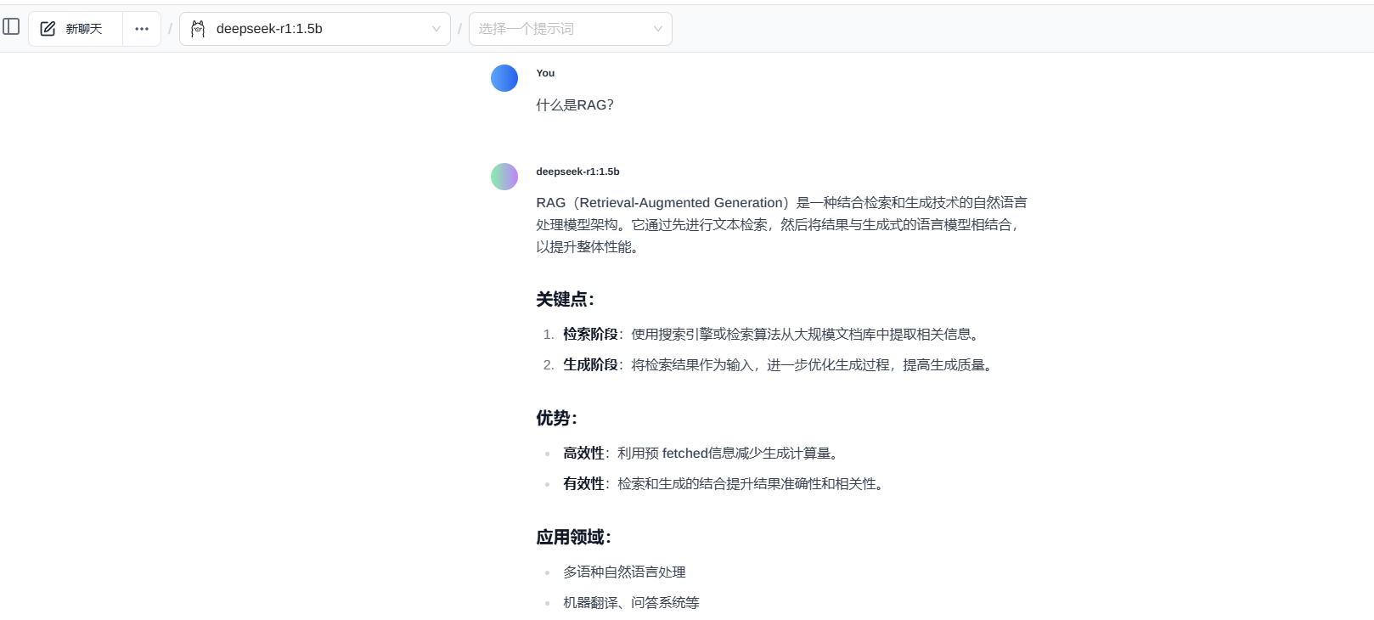The width and height of the screenshot is (1374, 620).
Task: Expand the model selector chevron arrow
Action: pos(436,29)
